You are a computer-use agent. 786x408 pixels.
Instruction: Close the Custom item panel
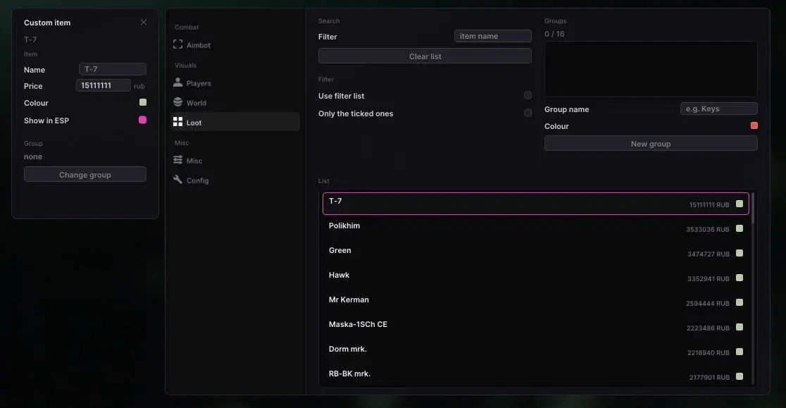[x=144, y=22]
